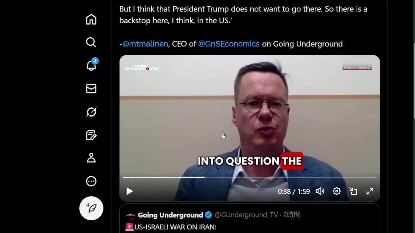Open the Search/Explore icon
This screenshot has height=233, width=415.
tap(91, 42)
